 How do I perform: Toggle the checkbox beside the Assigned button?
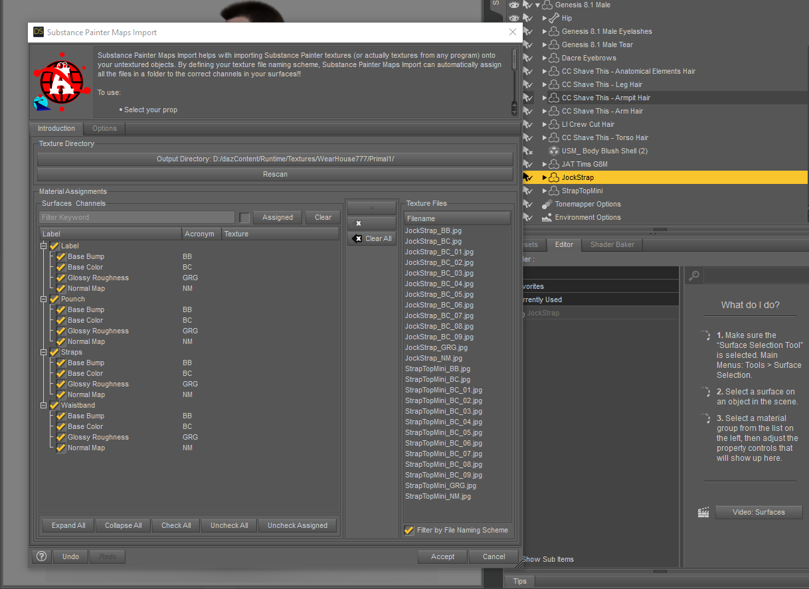[245, 217]
